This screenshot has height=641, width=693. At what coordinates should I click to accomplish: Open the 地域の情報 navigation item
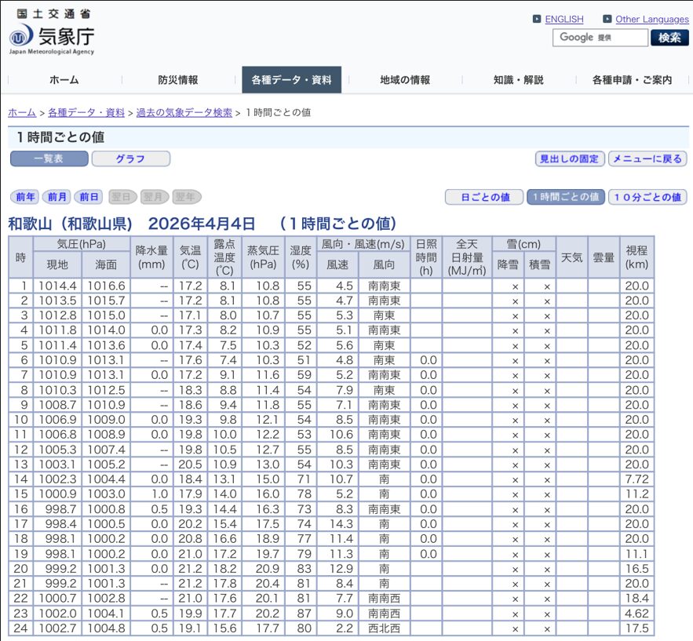coord(405,80)
